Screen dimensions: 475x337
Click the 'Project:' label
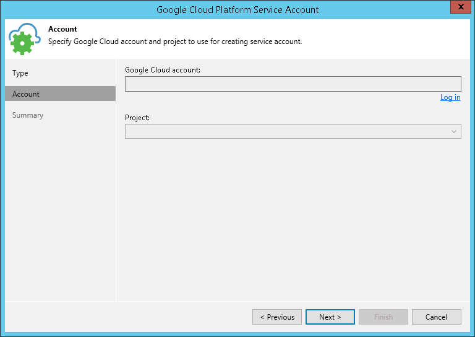137,118
